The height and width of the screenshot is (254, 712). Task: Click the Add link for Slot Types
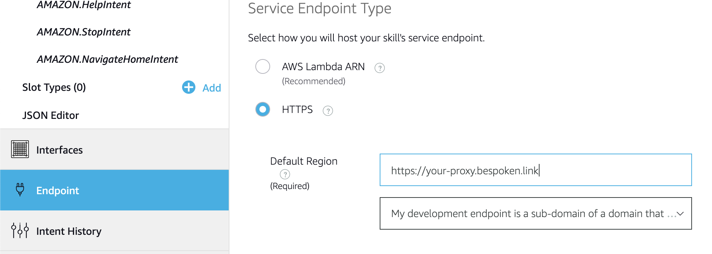tap(212, 88)
